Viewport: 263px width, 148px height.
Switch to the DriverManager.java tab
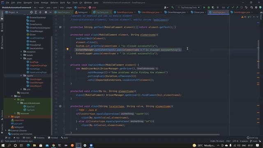(177, 12)
